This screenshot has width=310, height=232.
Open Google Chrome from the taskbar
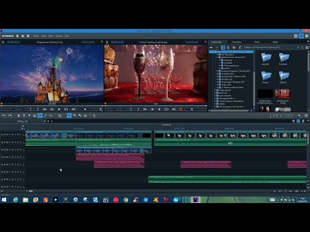pos(126,200)
